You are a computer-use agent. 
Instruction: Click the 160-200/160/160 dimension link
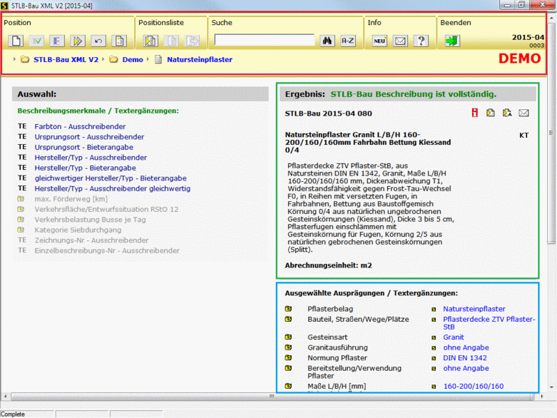473,386
